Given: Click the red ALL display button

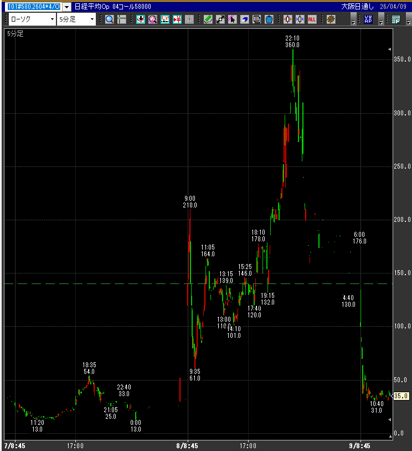Looking at the screenshot, I should point(312,19).
